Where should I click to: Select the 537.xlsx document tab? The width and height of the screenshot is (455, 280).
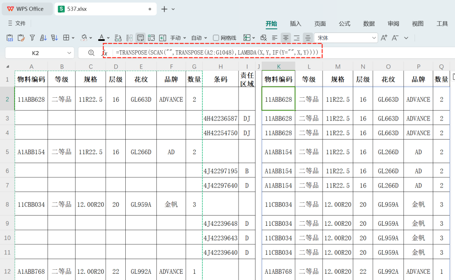click(105, 9)
